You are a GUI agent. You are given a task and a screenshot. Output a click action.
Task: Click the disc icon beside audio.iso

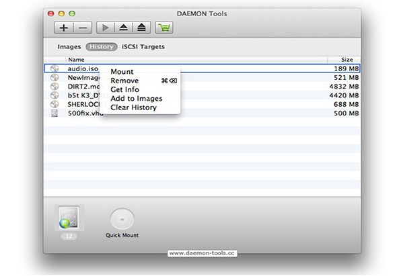(x=55, y=68)
